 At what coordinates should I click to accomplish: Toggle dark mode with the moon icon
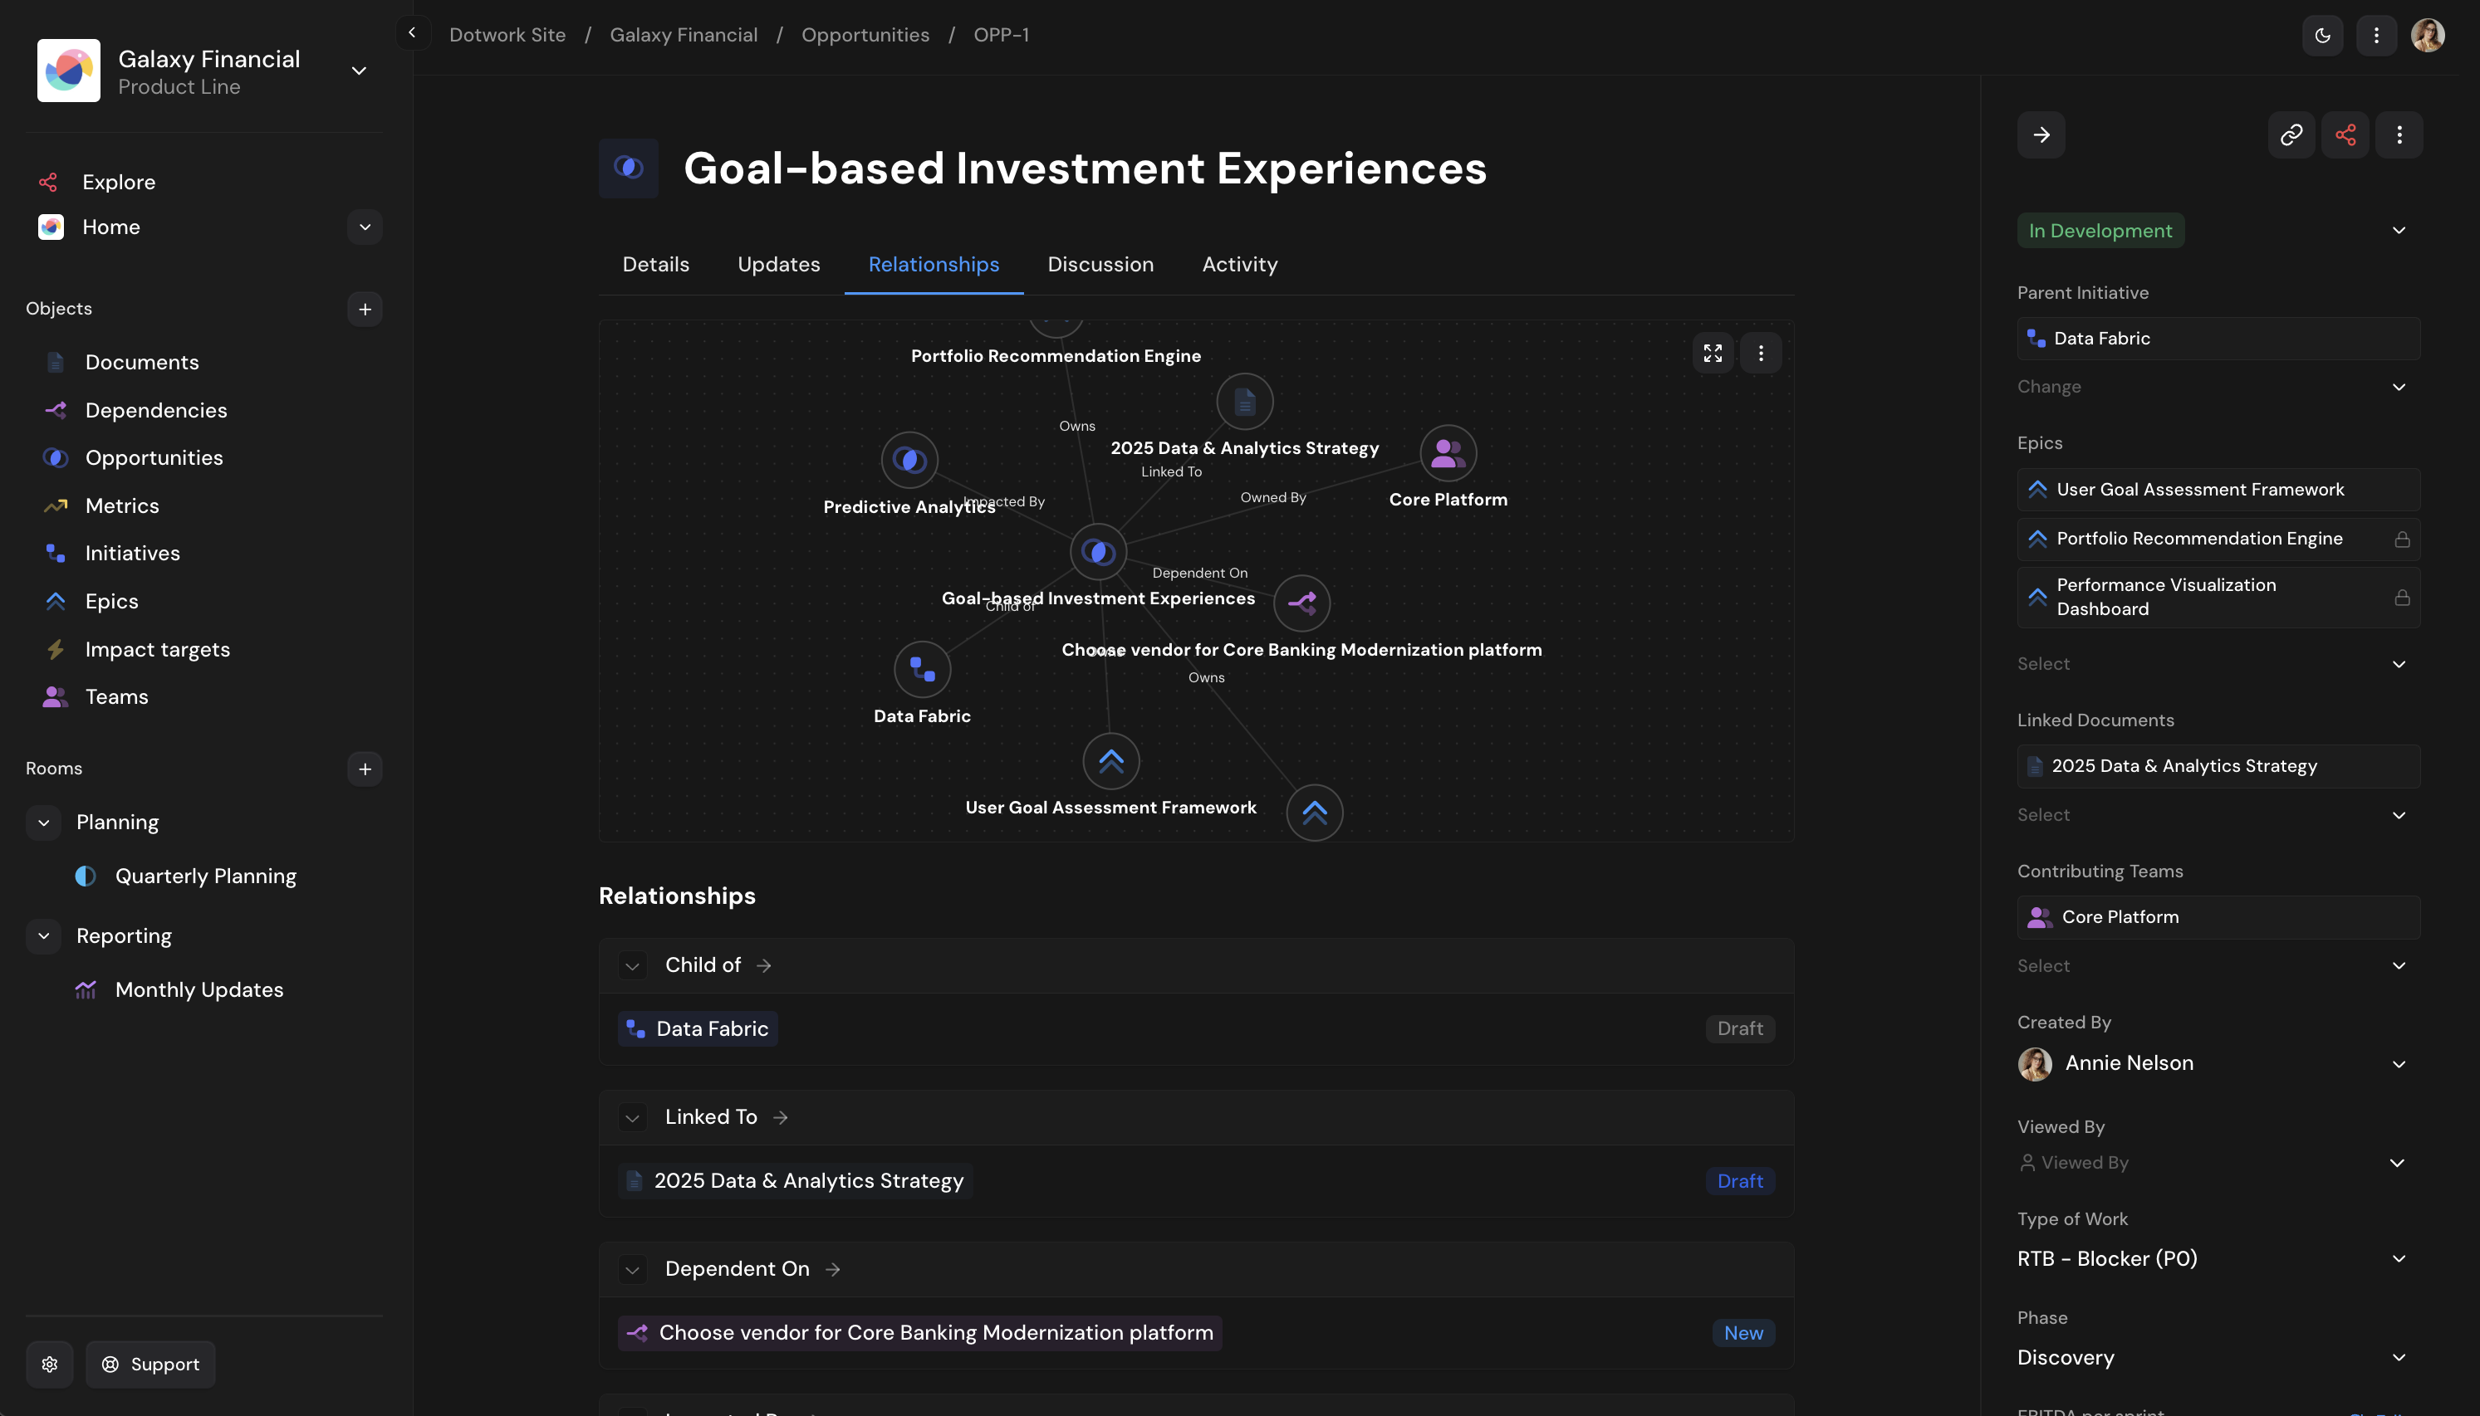(2323, 34)
